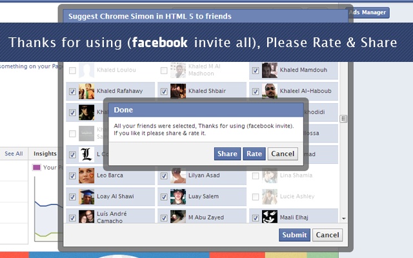
Task: Select the name Luay Salem
Action: point(203,196)
